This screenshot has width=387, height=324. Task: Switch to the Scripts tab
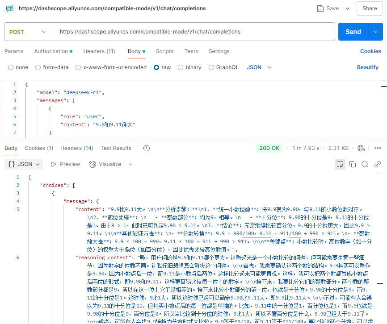pyautogui.click(x=164, y=51)
